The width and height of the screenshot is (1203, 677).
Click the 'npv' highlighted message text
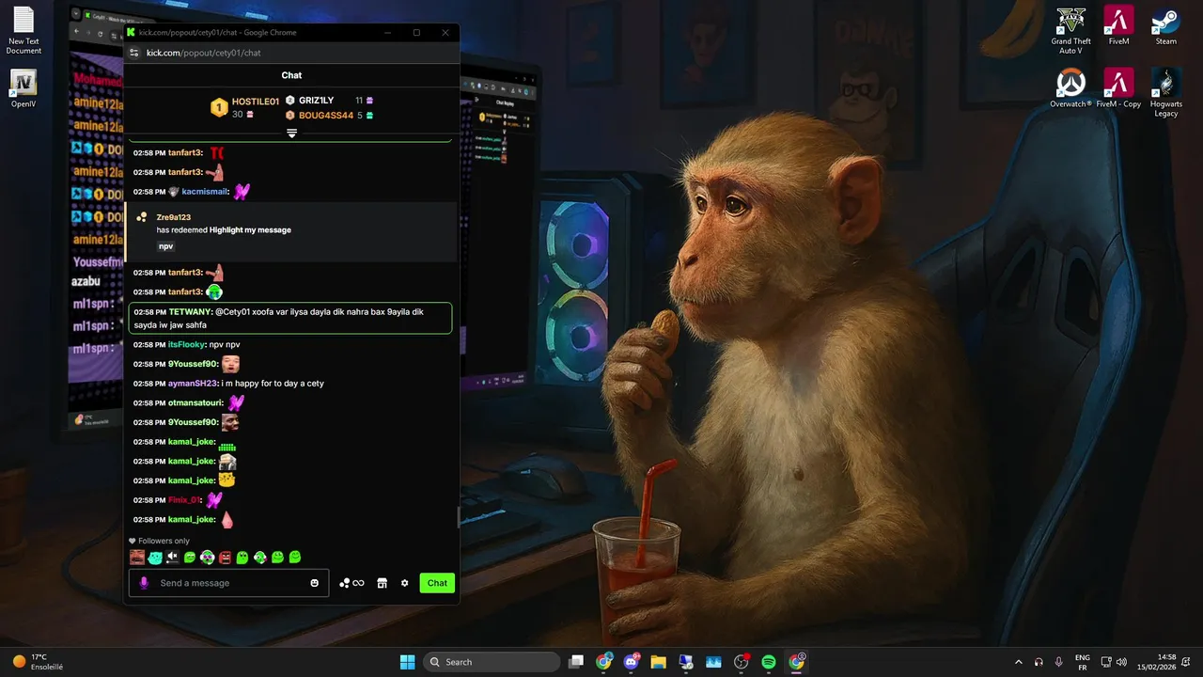166,246
